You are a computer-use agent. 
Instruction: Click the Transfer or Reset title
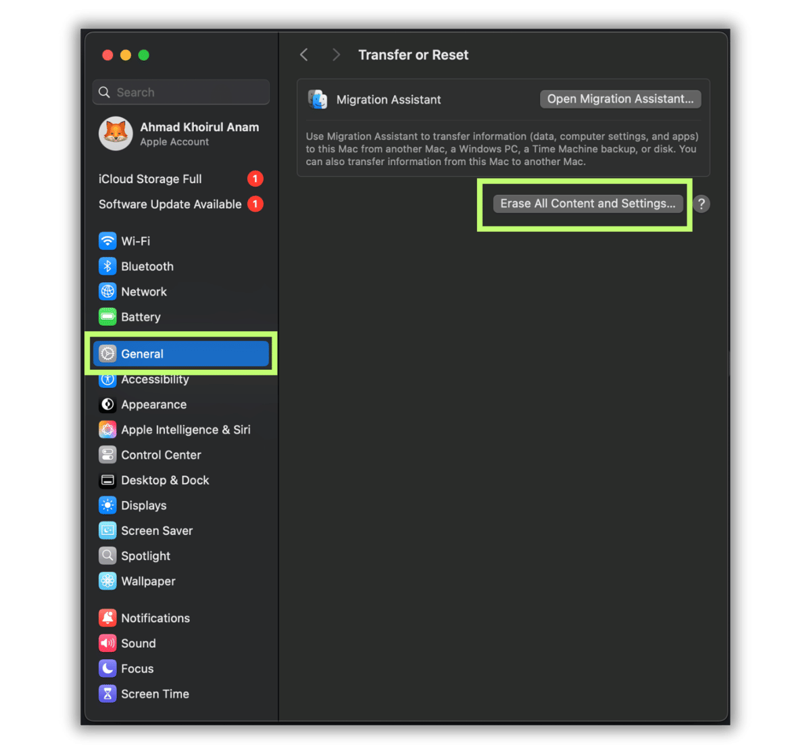pyautogui.click(x=413, y=55)
